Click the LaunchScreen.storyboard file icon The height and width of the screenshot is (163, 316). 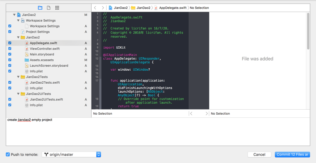[x=26, y=66]
